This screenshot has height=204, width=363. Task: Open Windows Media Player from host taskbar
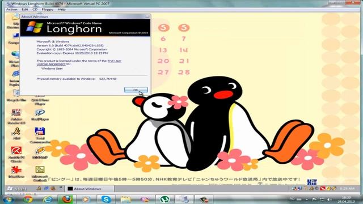(86, 199)
